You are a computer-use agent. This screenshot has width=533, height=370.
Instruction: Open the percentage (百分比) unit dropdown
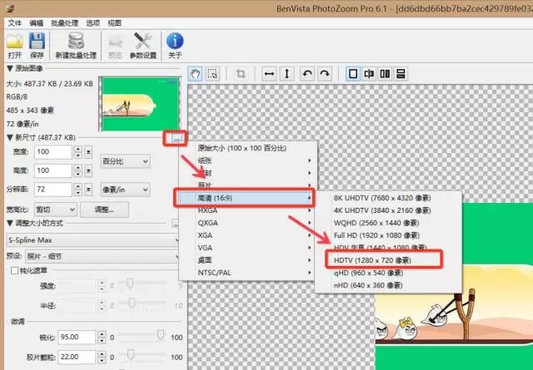pos(125,161)
